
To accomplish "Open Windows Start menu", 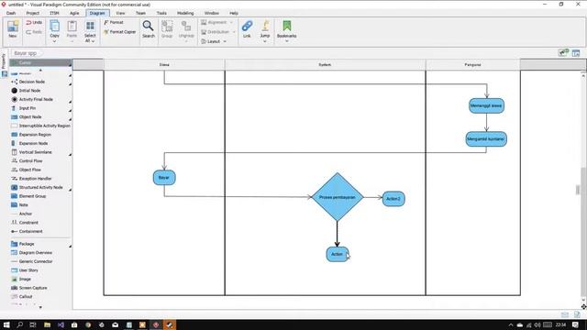I will (x=6, y=324).
